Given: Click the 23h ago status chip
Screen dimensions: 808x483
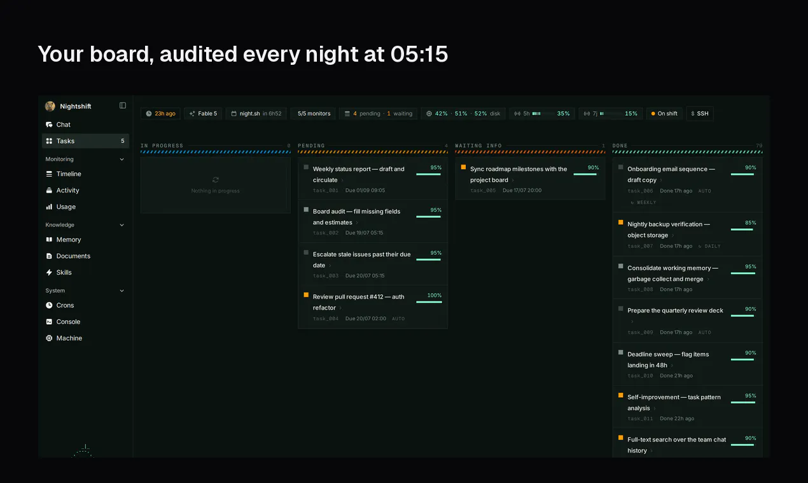Looking at the screenshot, I should click(160, 114).
